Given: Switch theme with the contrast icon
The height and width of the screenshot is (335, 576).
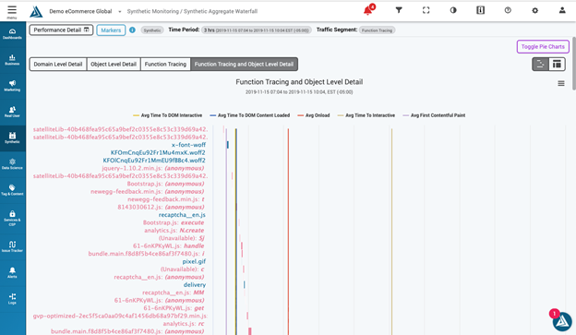Looking at the screenshot, I should point(453,10).
